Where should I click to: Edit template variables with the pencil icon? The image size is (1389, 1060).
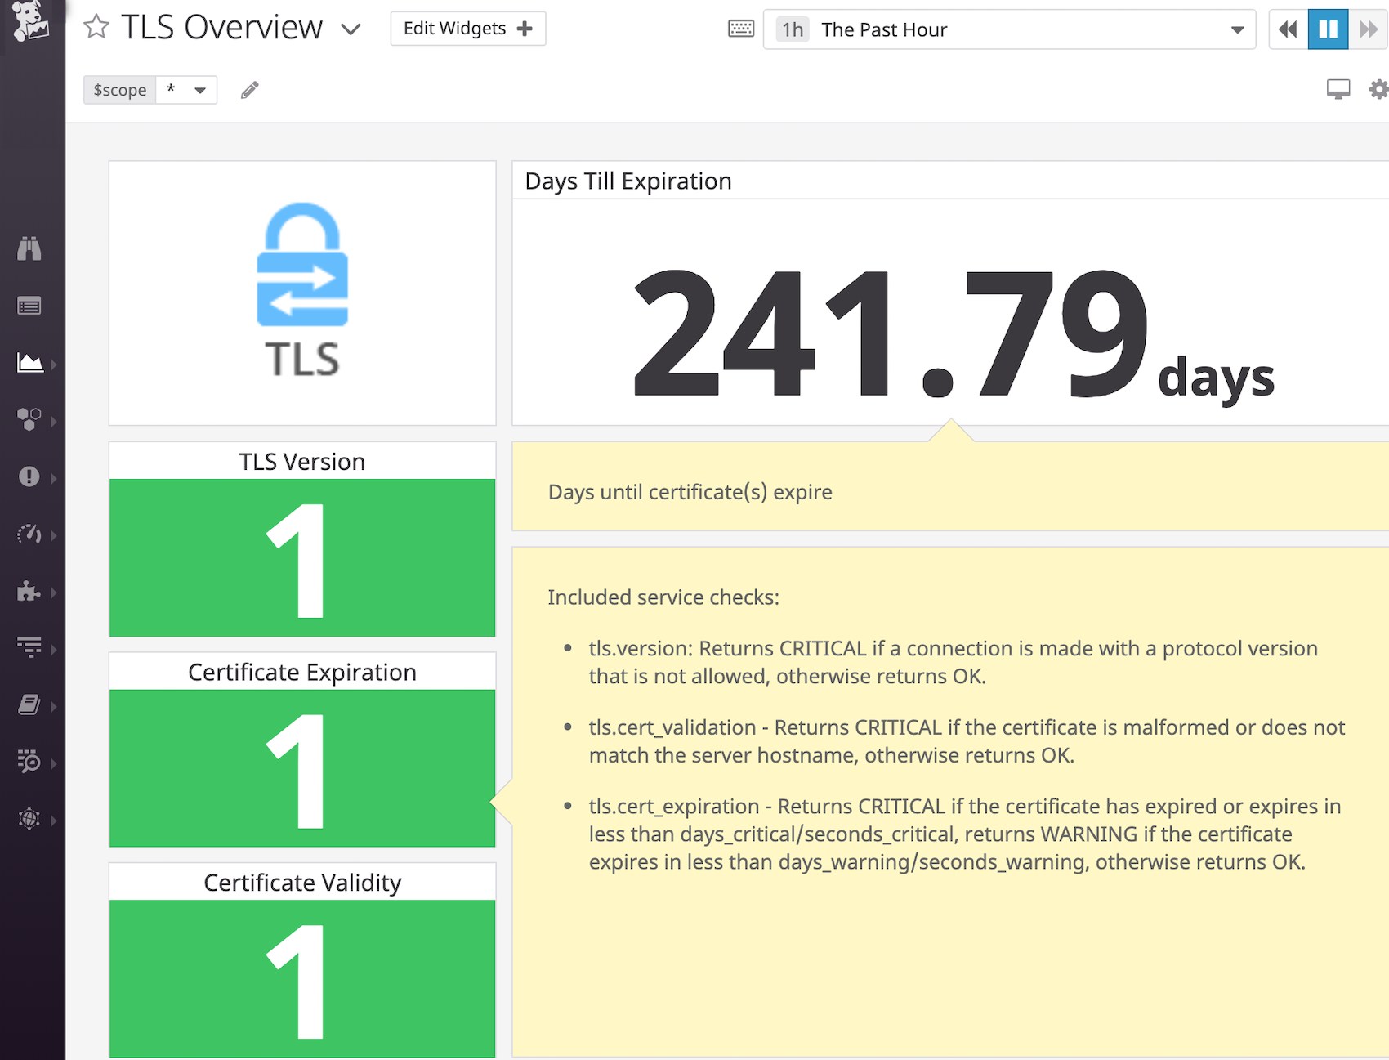(249, 89)
